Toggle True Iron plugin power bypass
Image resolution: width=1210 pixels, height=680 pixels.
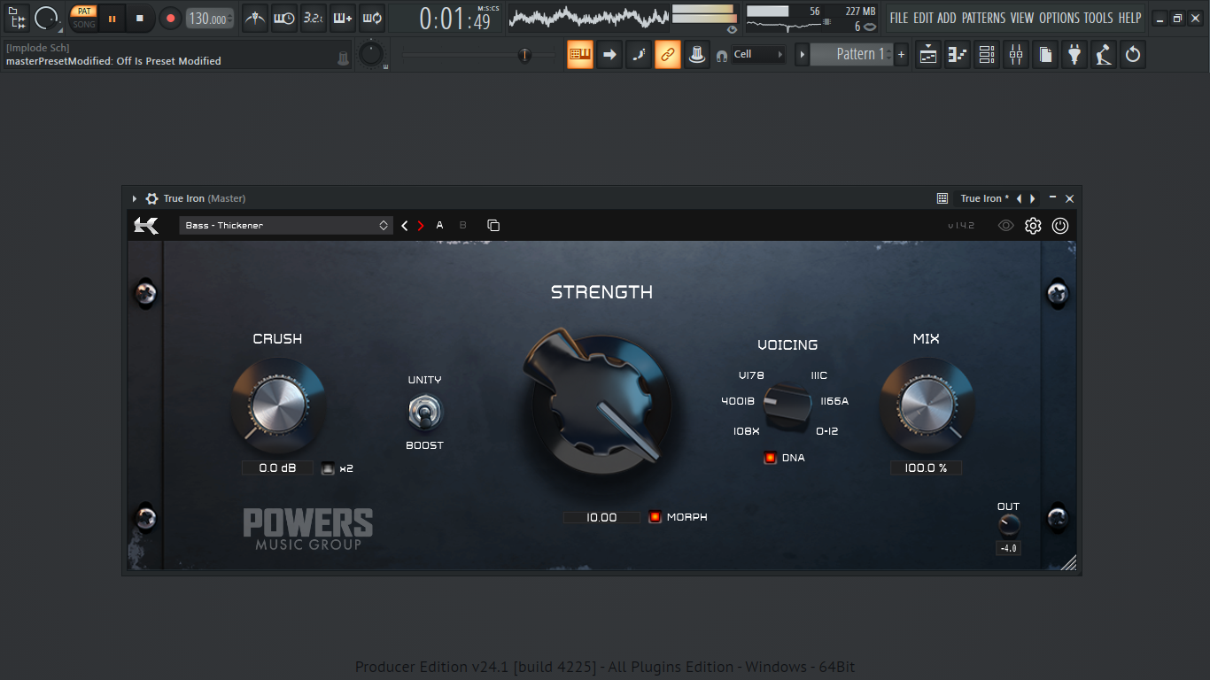tap(1060, 226)
